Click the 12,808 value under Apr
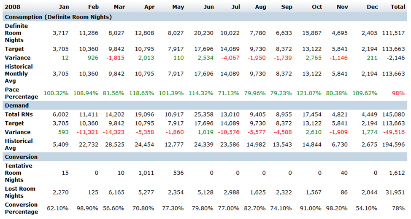The height and width of the screenshot is (219, 411). (144, 33)
